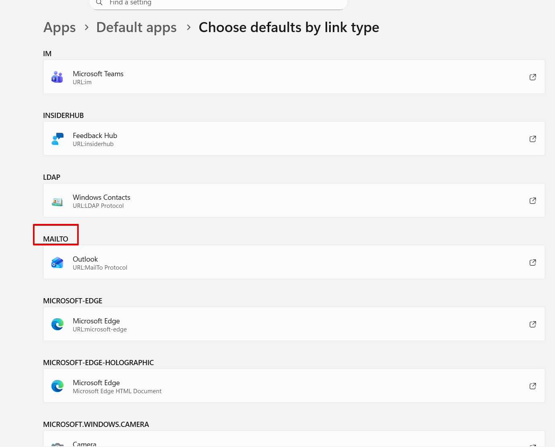Screen dimensions: 555x447
Task: Click the URL:im subtitle text
Action: click(x=82, y=82)
